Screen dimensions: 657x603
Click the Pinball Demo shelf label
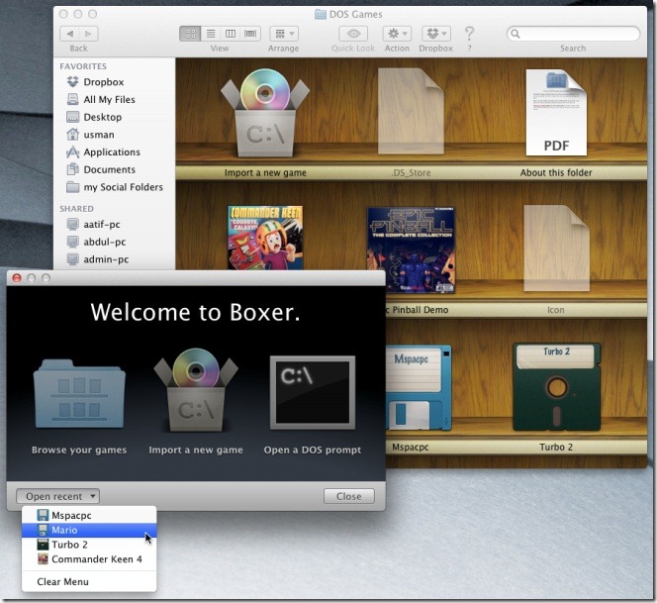[x=417, y=310]
